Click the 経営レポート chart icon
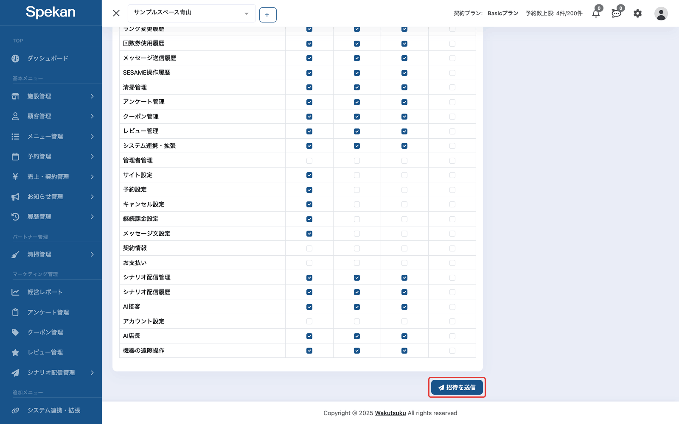This screenshot has height=424, width=679. (15, 292)
